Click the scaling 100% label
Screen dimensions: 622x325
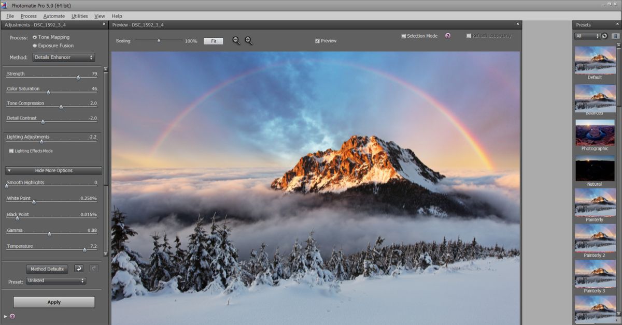(x=191, y=41)
